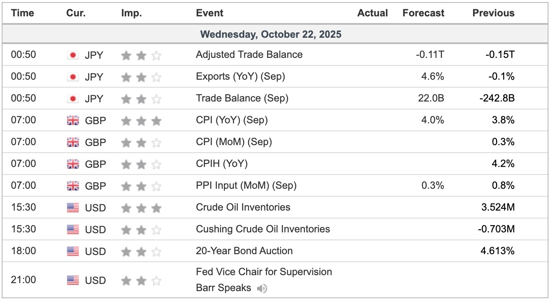The image size is (551, 302).
Task: Click Japan flag on Trade Balance (Sep) row
Action: (73, 99)
